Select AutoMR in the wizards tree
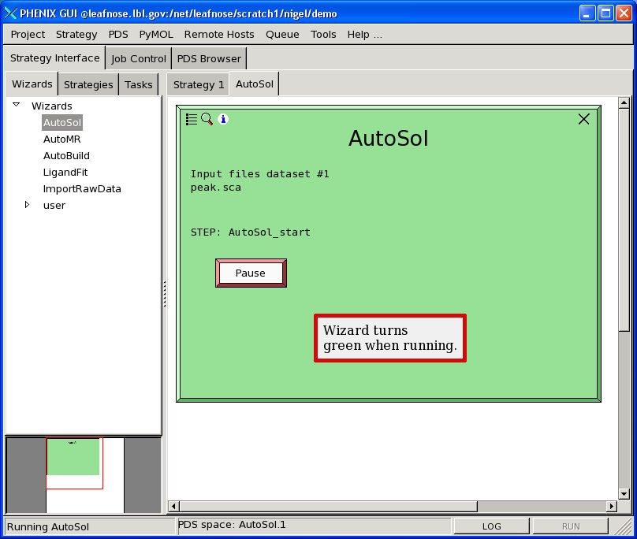The image size is (637, 539). pyautogui.click(x=61, y=139)
